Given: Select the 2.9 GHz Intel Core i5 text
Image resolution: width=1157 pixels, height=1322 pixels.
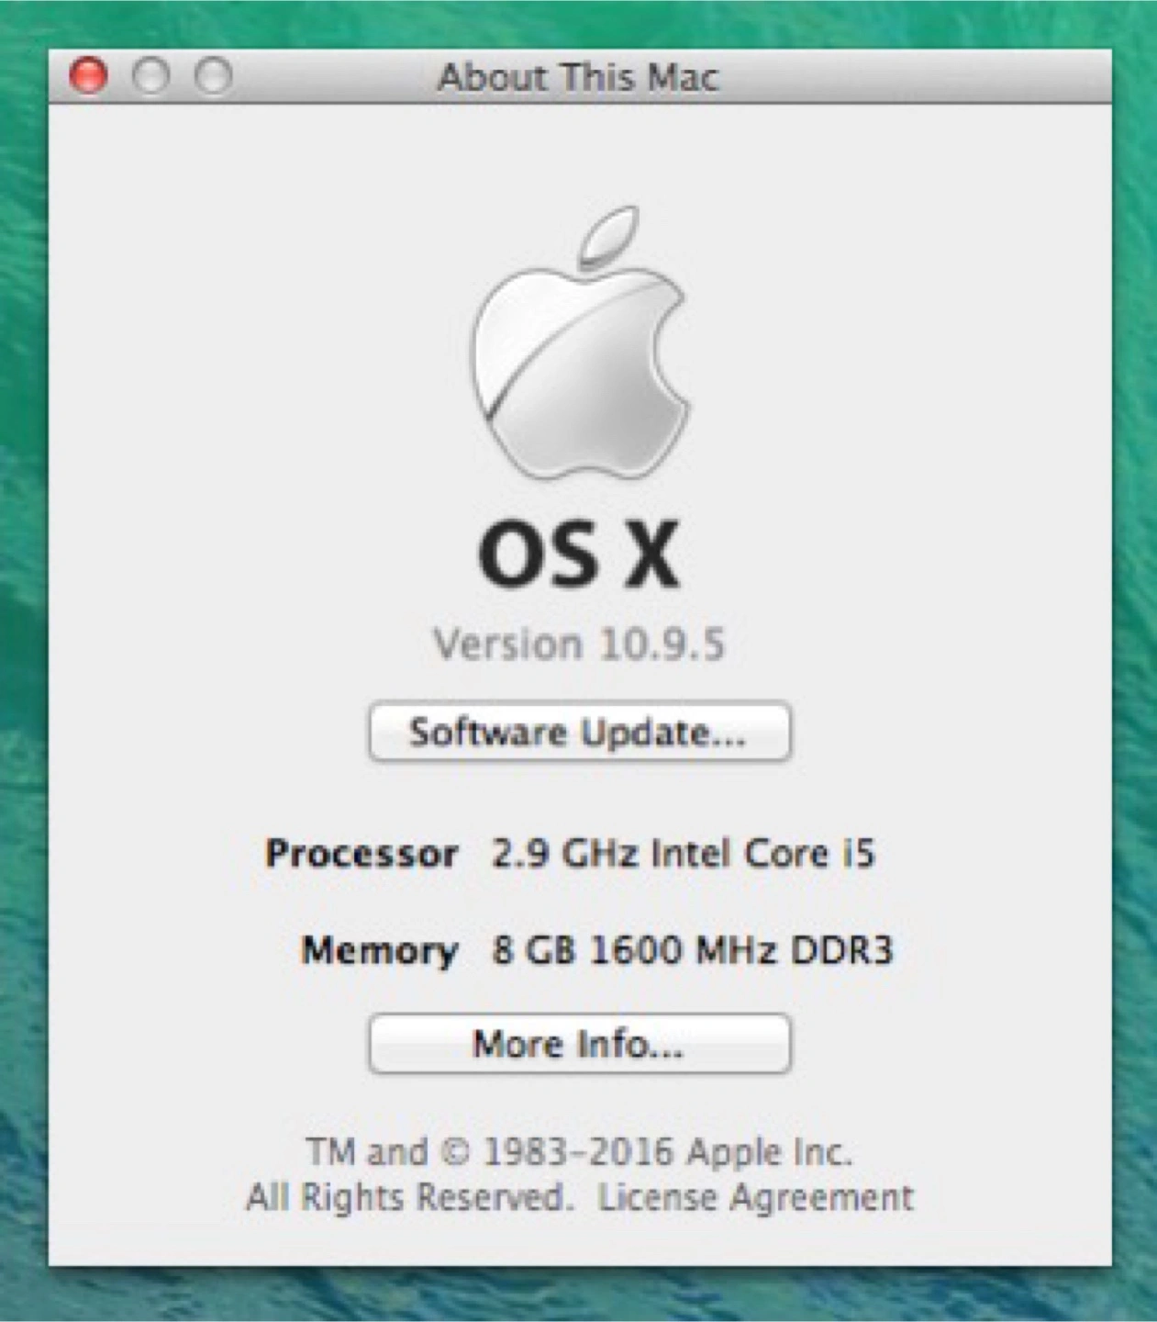Looking at the screenshot, I should tap(684, 854).
